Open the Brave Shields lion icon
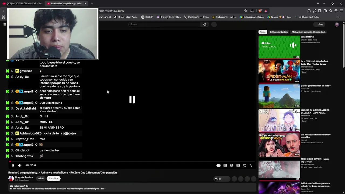Image resolution: width=345 pixels, height=194 pixels. pos(260,11)
